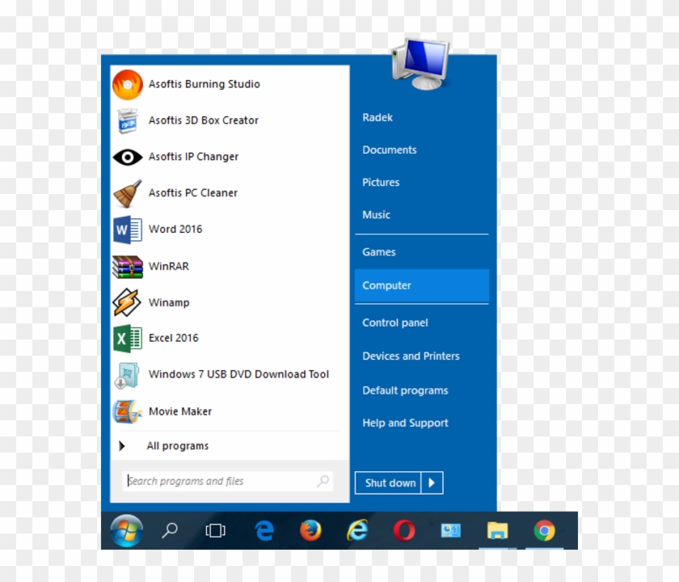Open Control panel
The width and height of the screenshot is (679, 582).
click(395, 323)
